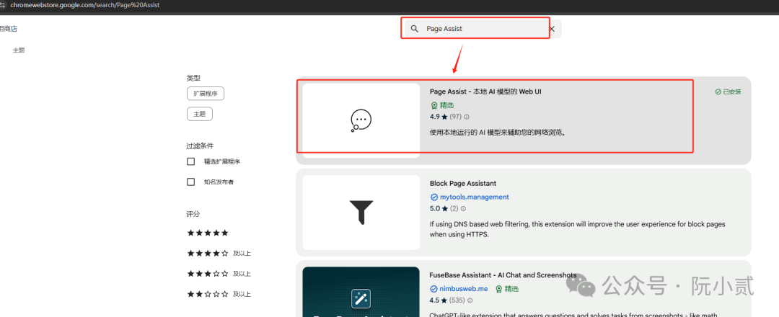Enable the 知名发布者 checkbox

(190, 182)
